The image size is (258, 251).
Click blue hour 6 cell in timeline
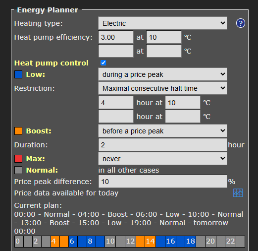73,242
